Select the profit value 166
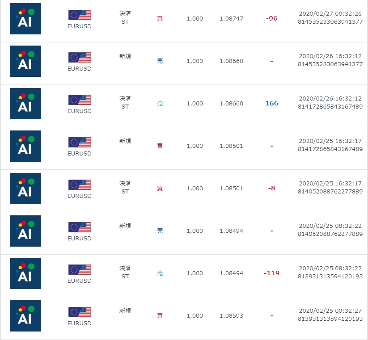The height and width of the screenshot is (340, 368). [272, 103]
